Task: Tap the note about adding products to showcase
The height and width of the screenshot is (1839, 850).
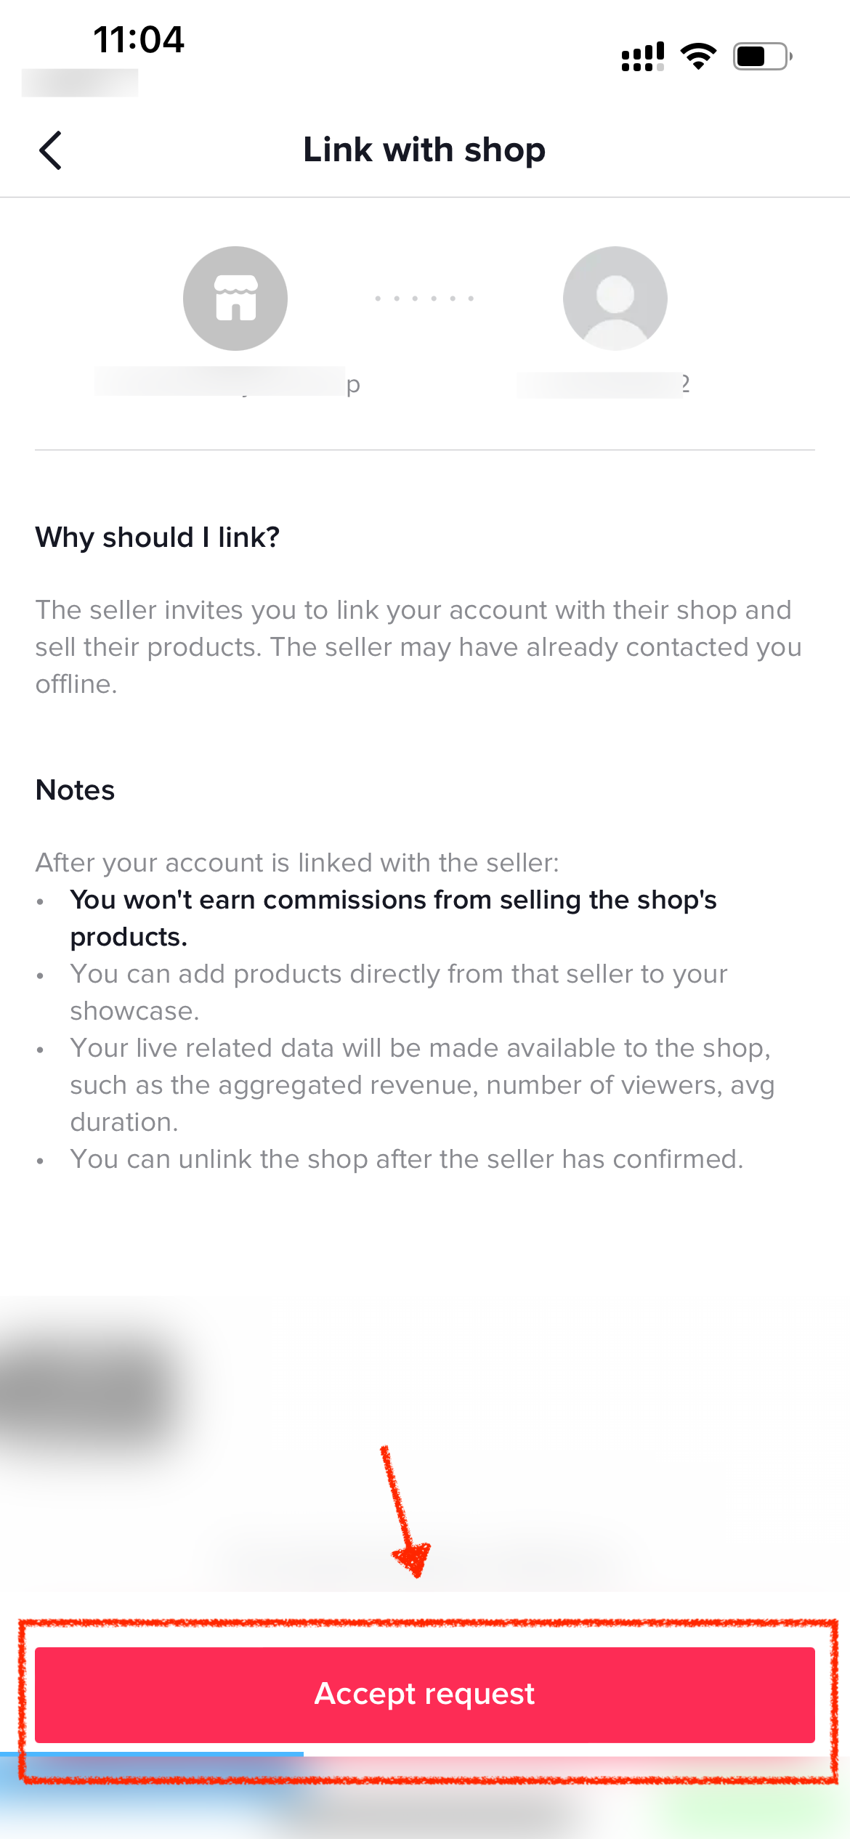Action: click(398, 992)
